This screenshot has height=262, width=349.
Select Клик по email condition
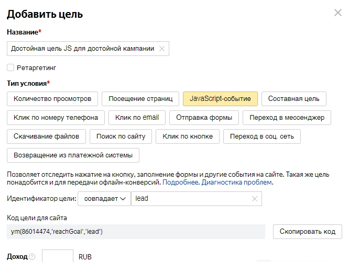137,118
